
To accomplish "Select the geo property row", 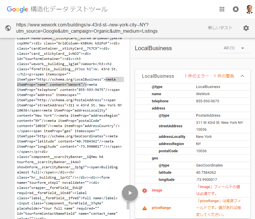I will click(x=193, y=158).
